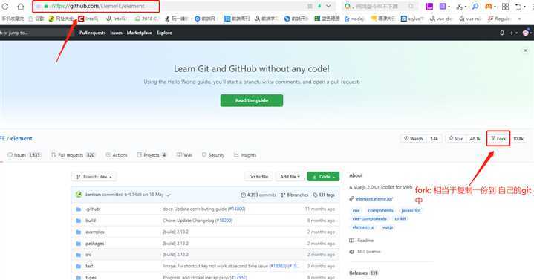Open the test folder
Screen dimensions: 534x280
(x=89, y=266)
